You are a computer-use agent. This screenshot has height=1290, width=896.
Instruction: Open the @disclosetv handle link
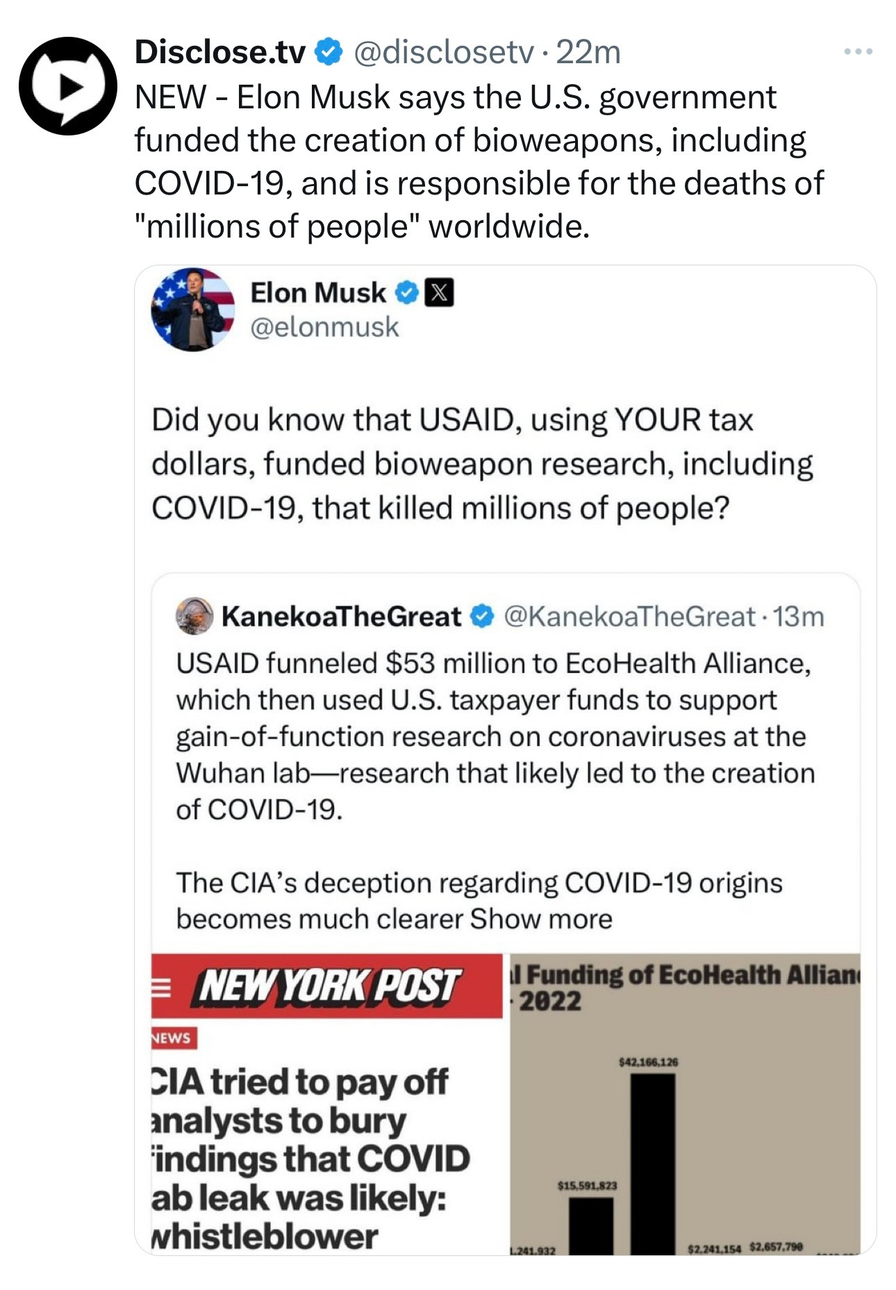click(445, 52)
